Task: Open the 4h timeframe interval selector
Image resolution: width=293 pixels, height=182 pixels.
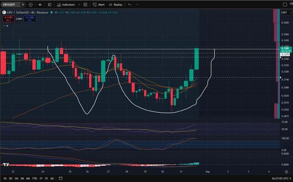Action: [40, 4]
